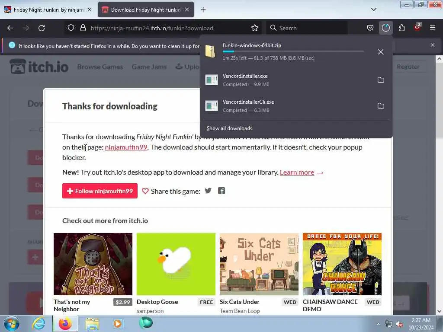Select the Download Friday Night Funkin' tab
Image resolution: width=443 pixels, height=332 pixels.
146,10
